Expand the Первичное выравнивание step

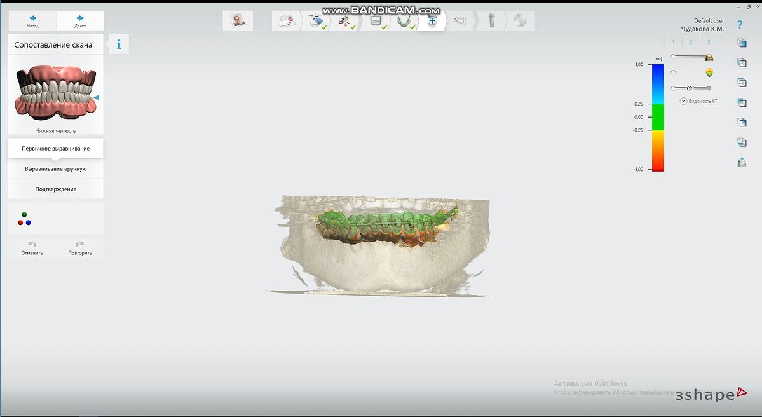(x=56, y=148)
